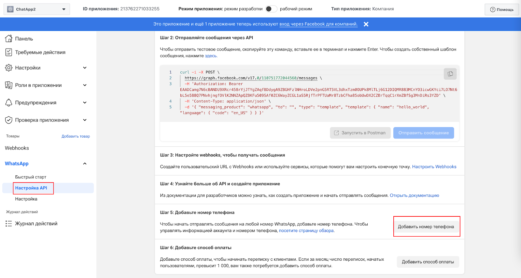
Task: Click the graph.facebook.com messages URL
Action: pos(251,78)
